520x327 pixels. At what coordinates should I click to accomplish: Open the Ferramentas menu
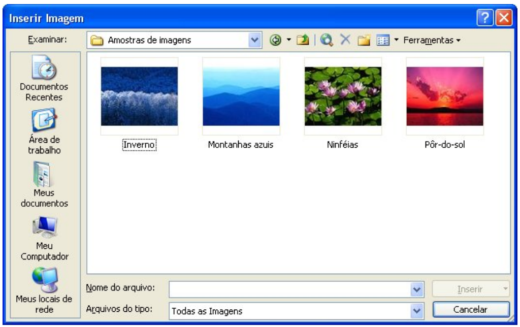coord(431,40)
